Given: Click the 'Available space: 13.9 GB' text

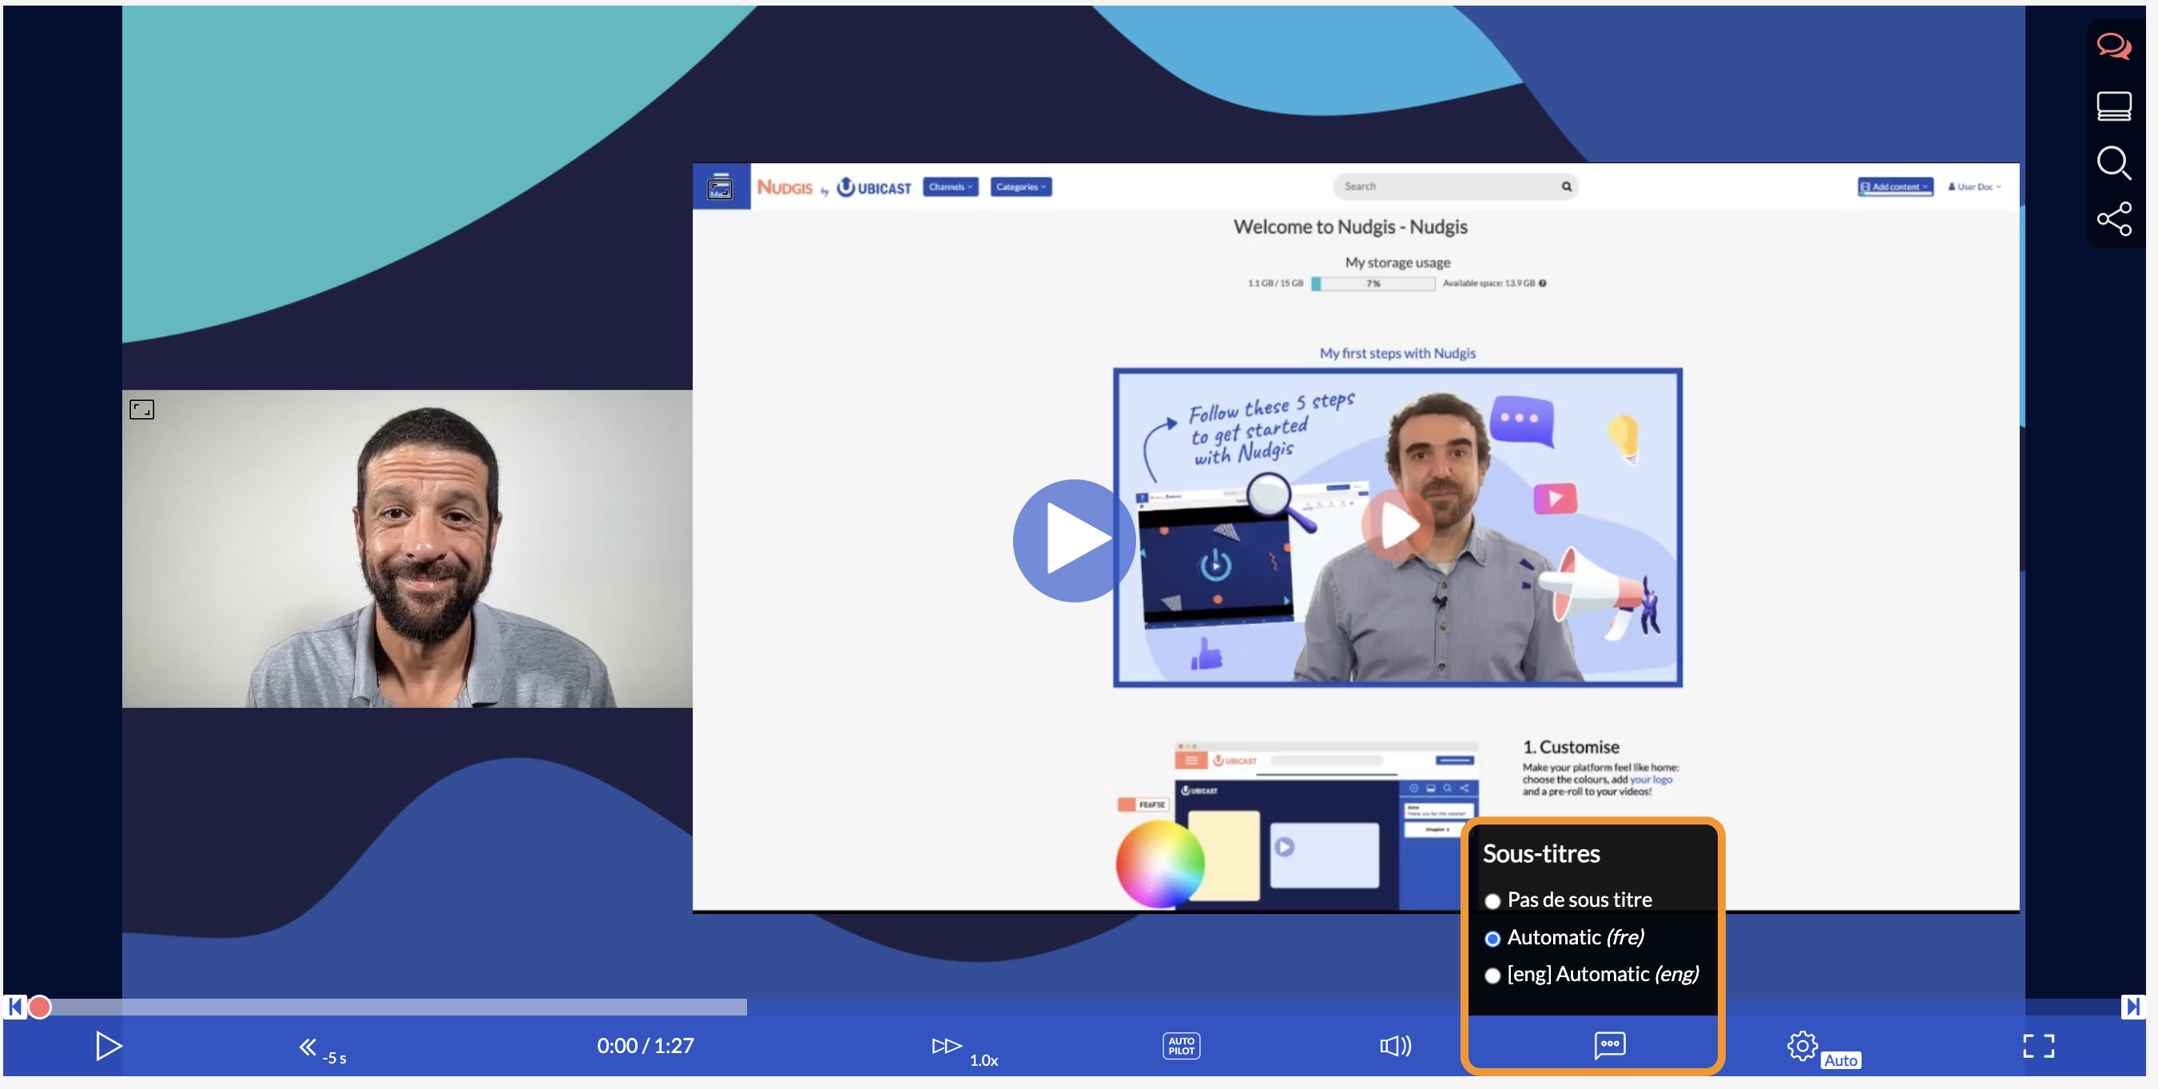Looking at the screenshot, I should click(1488, 283).
